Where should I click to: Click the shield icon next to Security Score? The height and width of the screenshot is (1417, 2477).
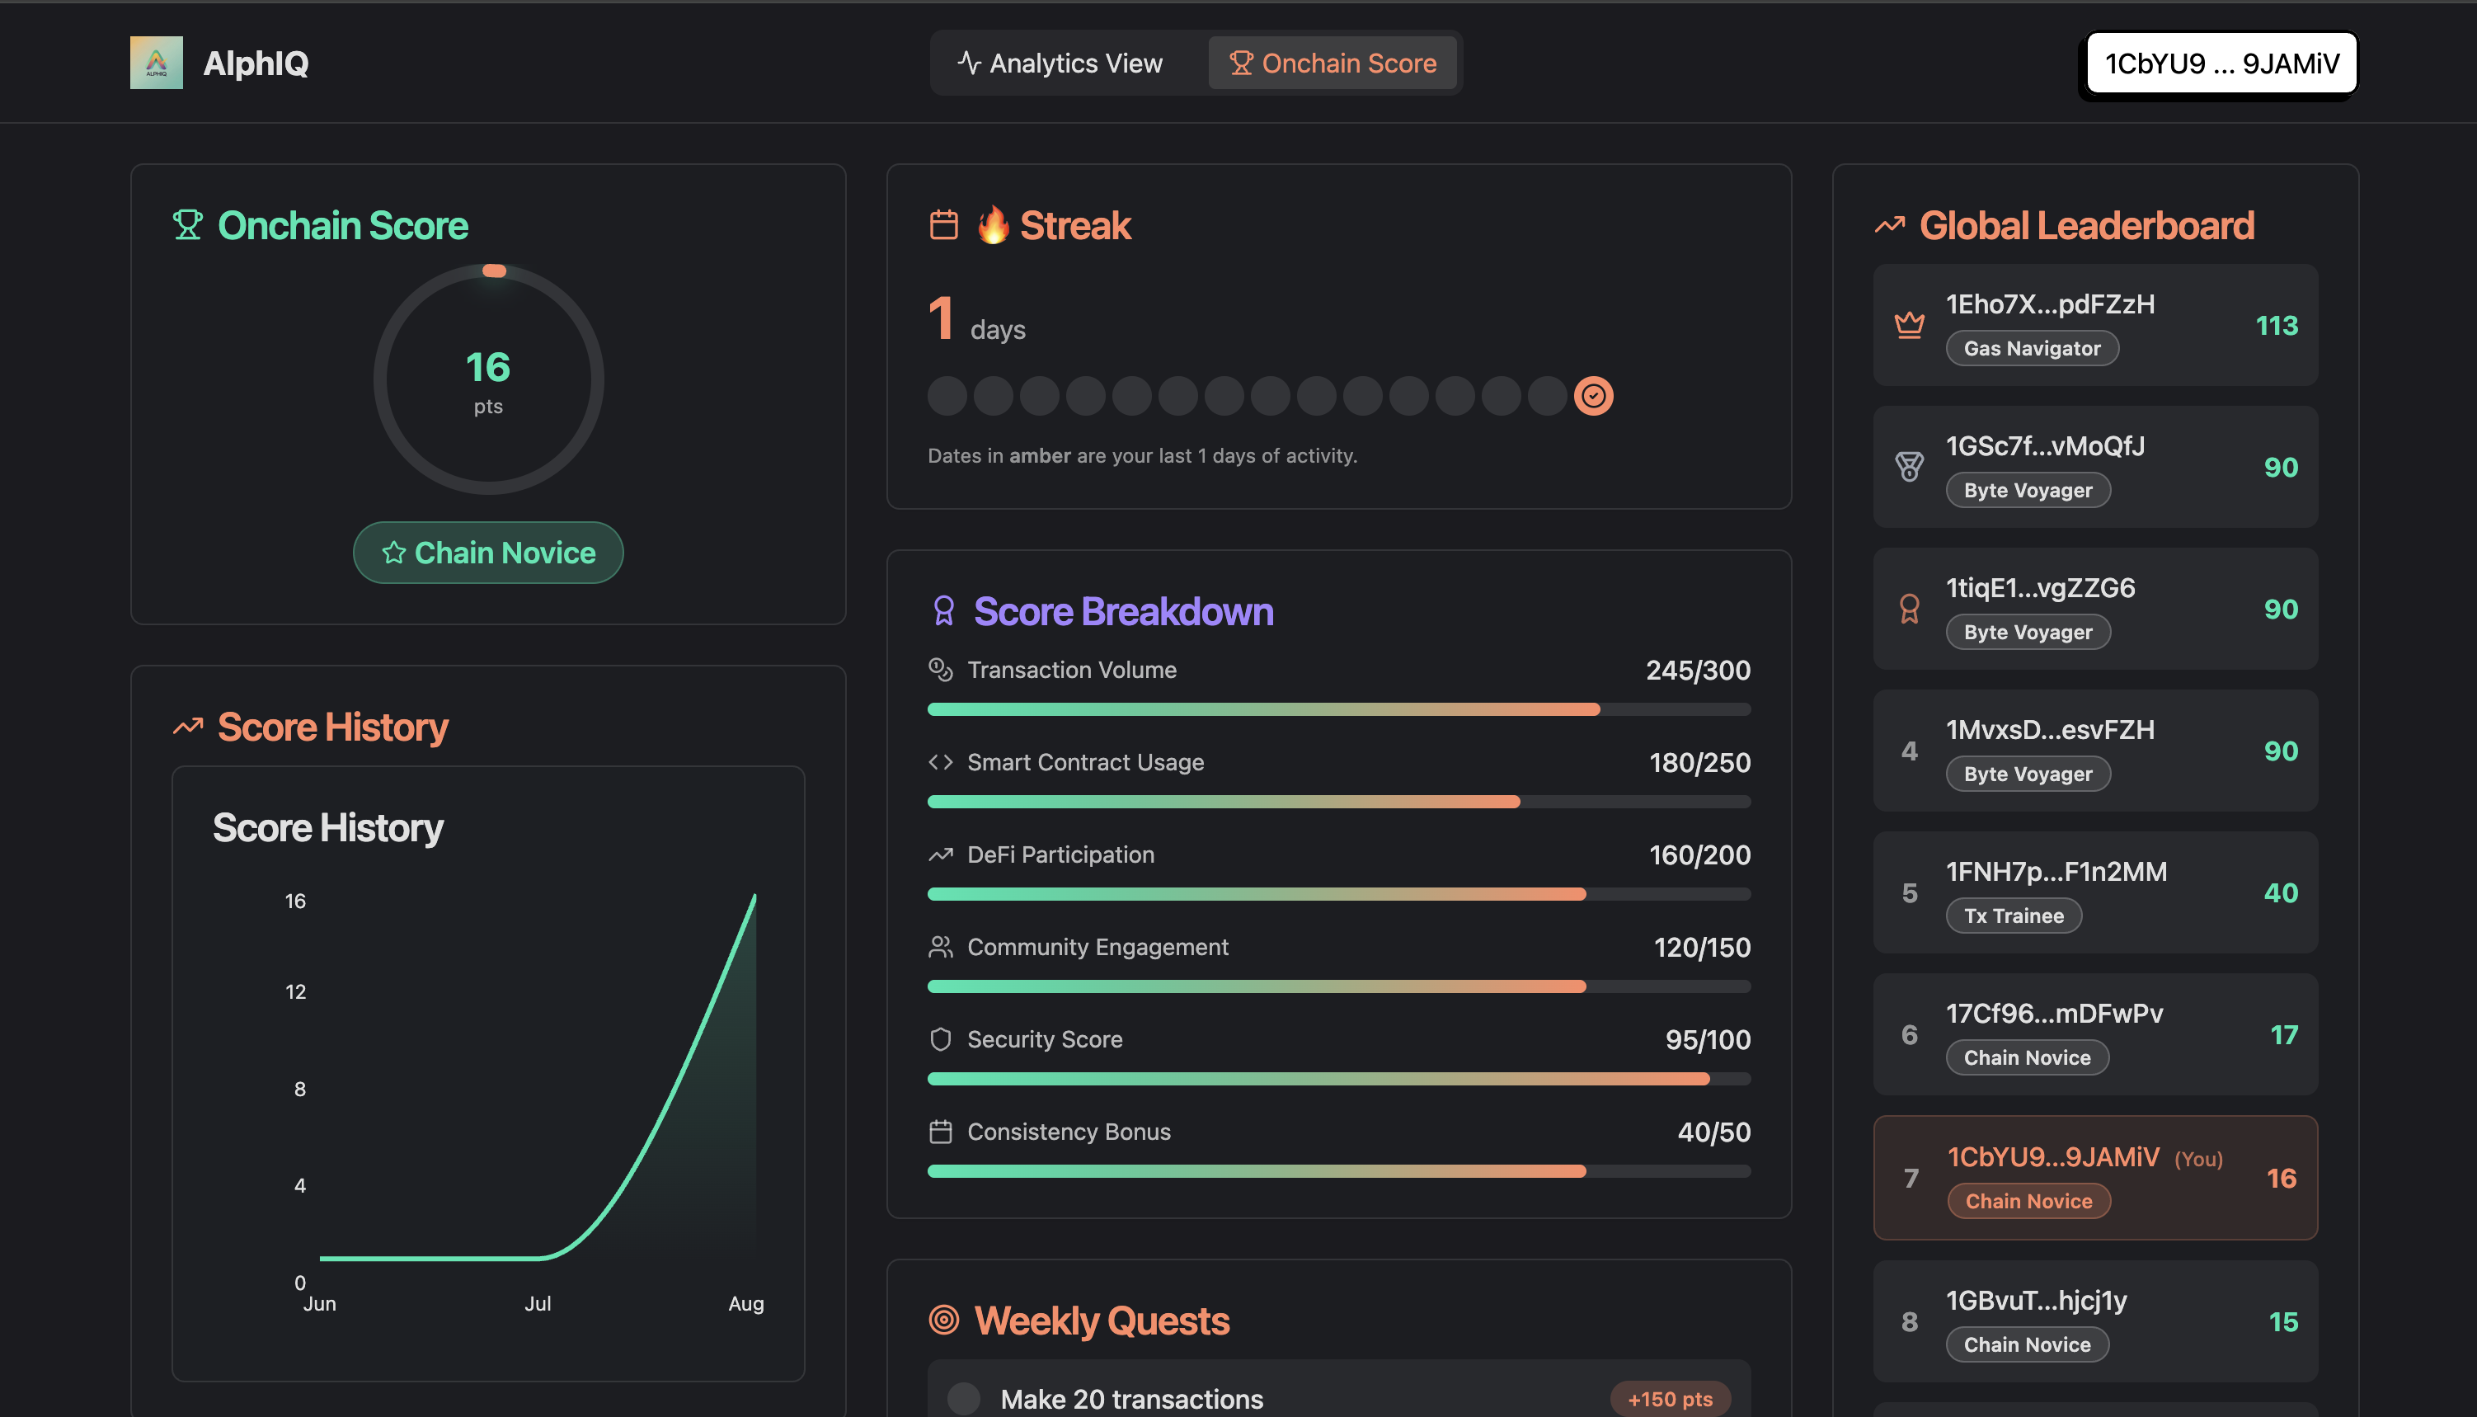pyautogui.click(x=940, y=1038)
